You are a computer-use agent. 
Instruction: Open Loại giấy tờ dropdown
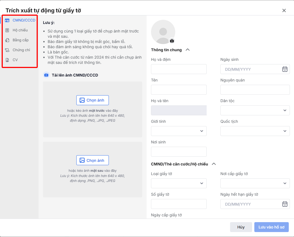point(179,183)
